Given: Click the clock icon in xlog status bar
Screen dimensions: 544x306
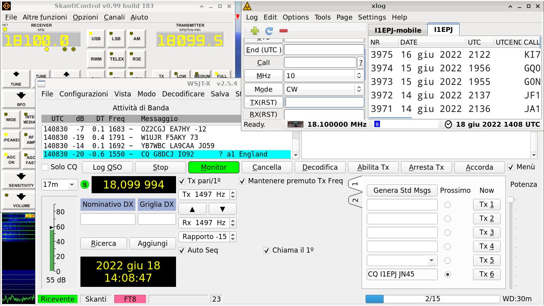Looking at the screenshot, I should (x=448, y=124).
